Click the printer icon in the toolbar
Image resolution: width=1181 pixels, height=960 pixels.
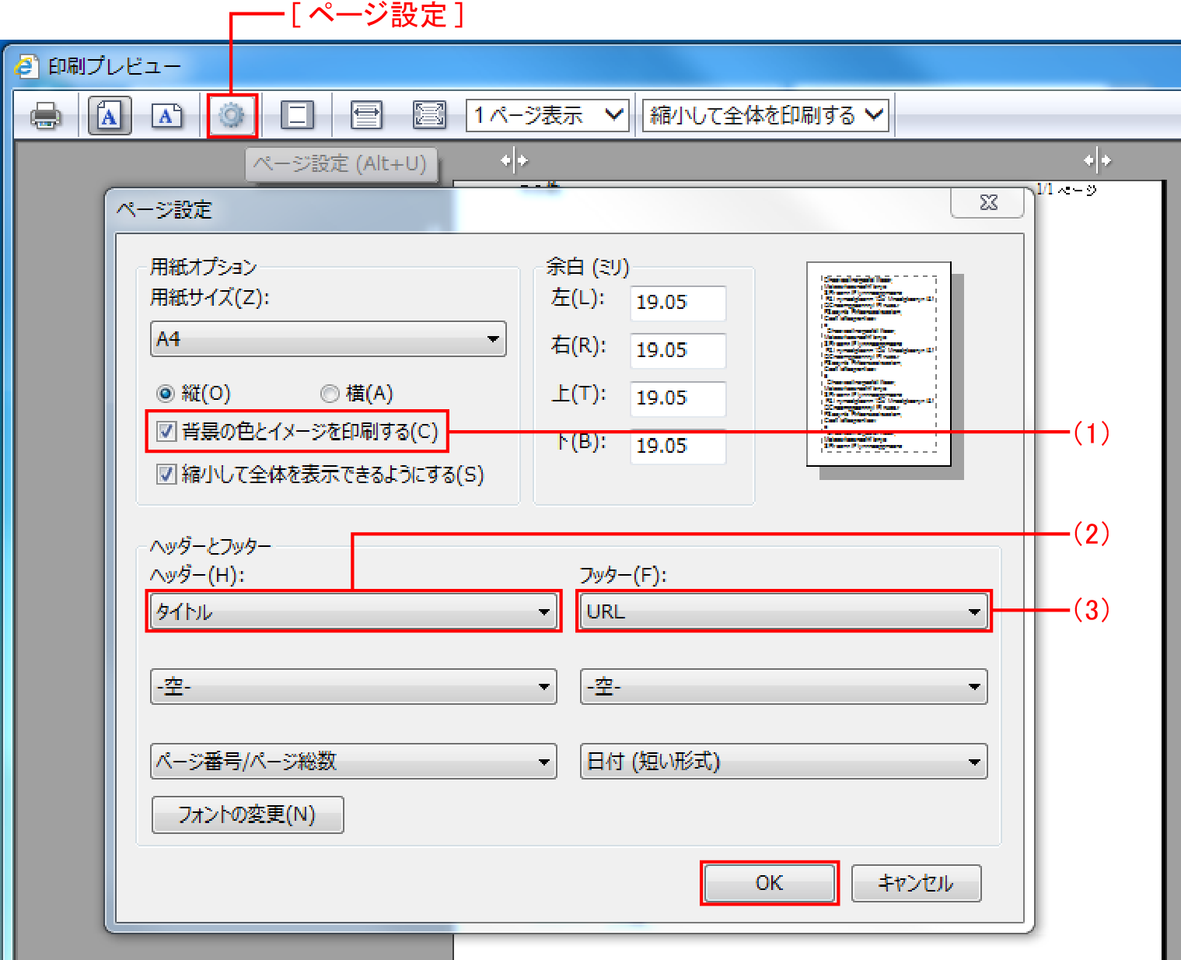[x=45, y=116]
